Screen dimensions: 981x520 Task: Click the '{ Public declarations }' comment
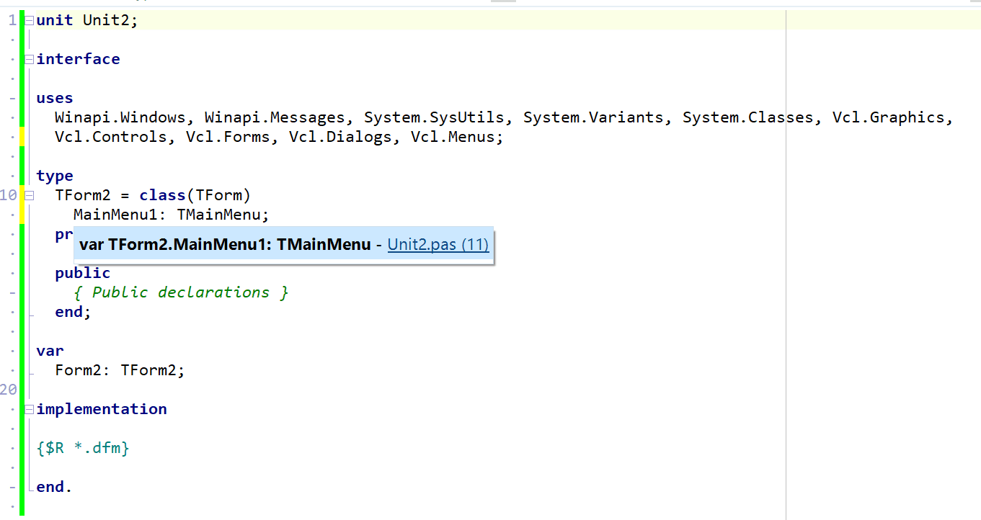[x=181, y=292]
